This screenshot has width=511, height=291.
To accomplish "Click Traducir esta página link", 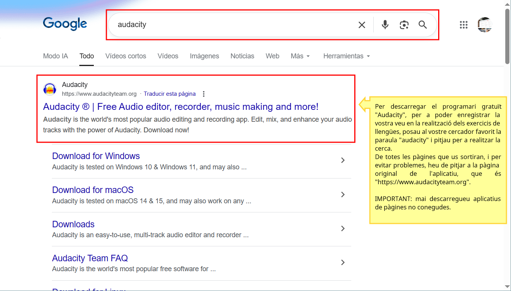I will tap(169, 94).
